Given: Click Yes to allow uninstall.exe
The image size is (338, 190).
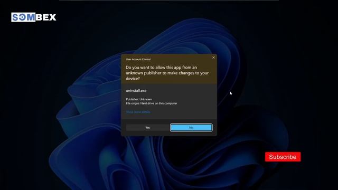Looking at the screenshot, I should [x=148, y=128].
